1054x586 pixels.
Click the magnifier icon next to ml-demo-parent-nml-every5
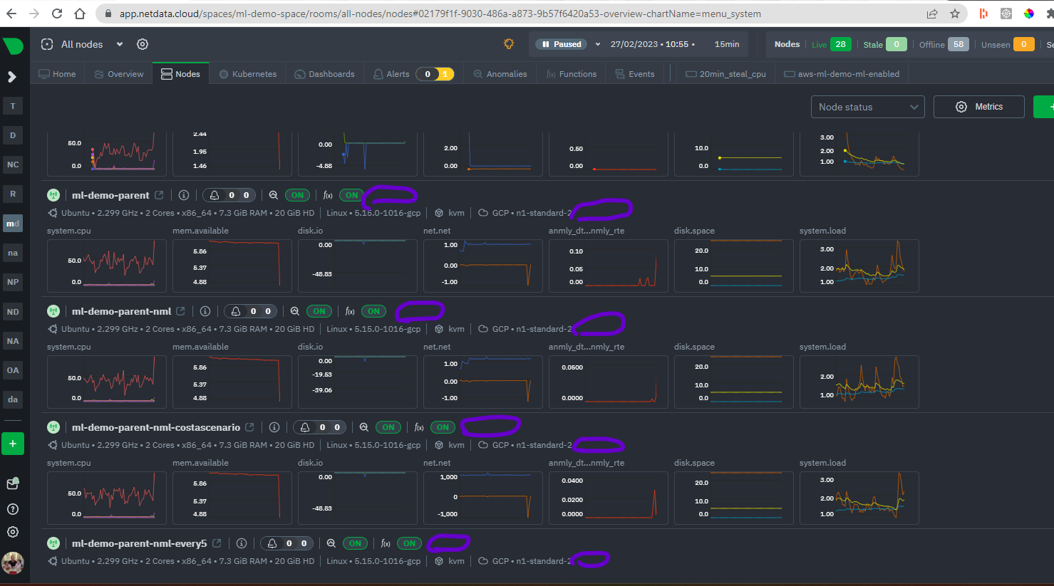coord(331,543)
